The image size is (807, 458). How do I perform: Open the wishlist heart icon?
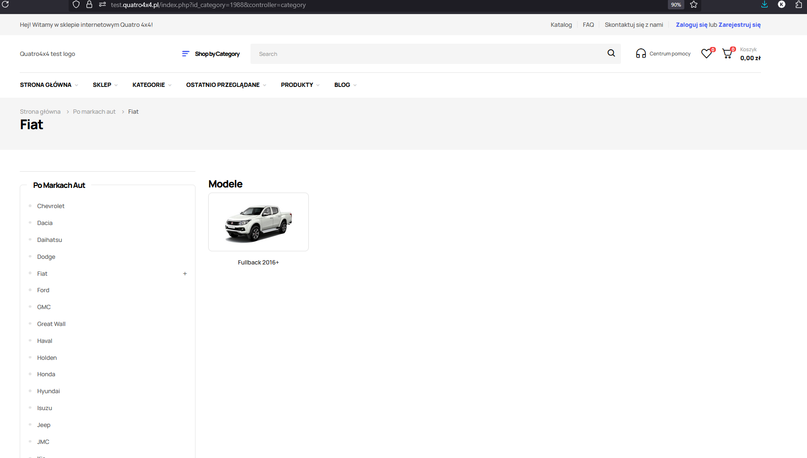pos(706,54)
